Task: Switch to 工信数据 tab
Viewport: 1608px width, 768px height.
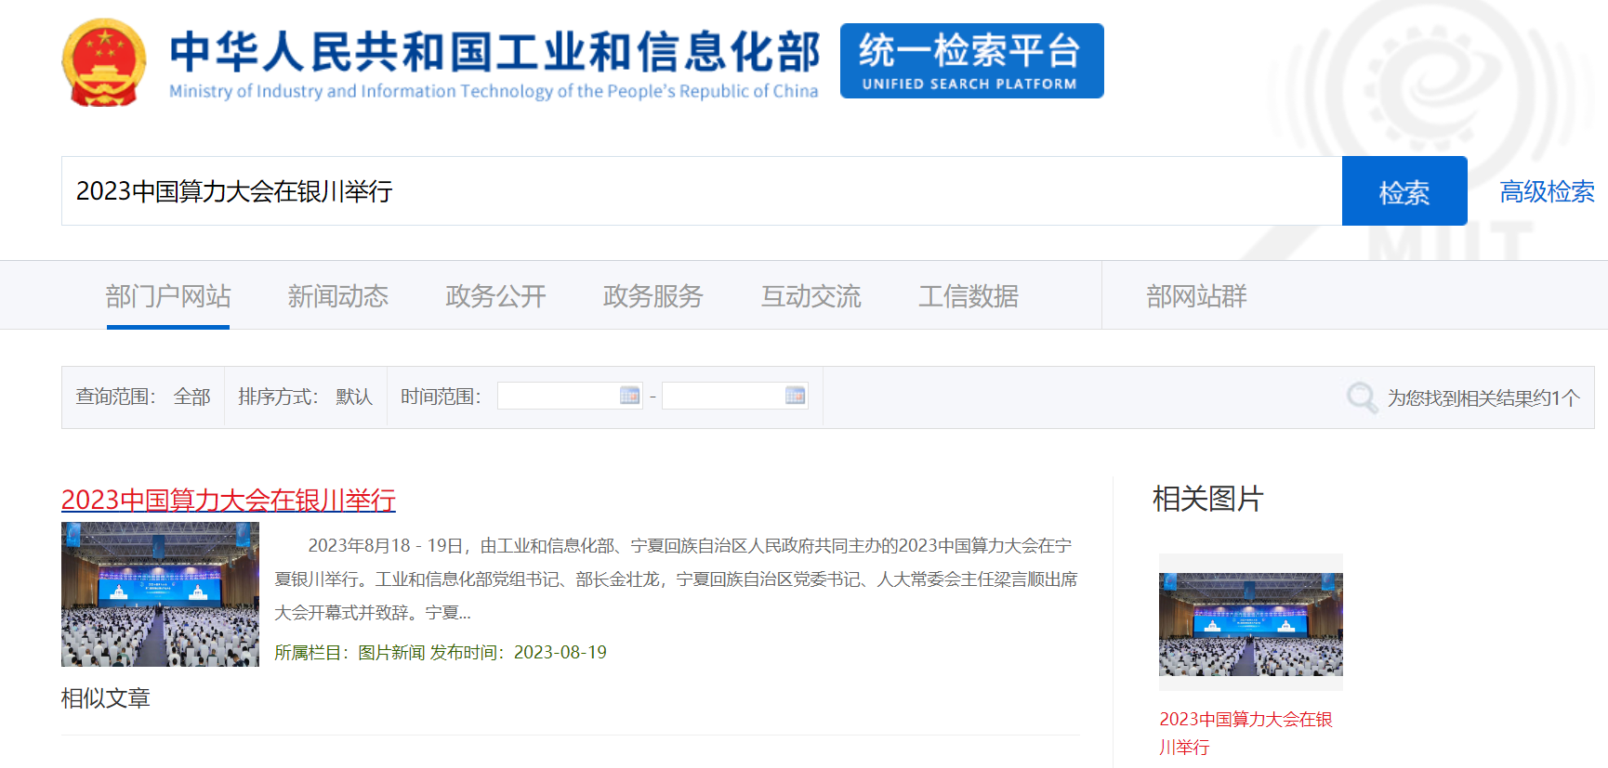Action: (x=969, y=296)
